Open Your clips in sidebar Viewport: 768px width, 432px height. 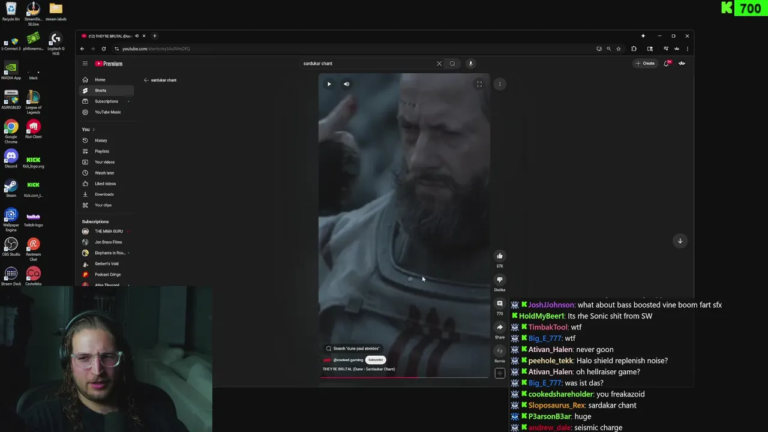click(x=106, y=205)
